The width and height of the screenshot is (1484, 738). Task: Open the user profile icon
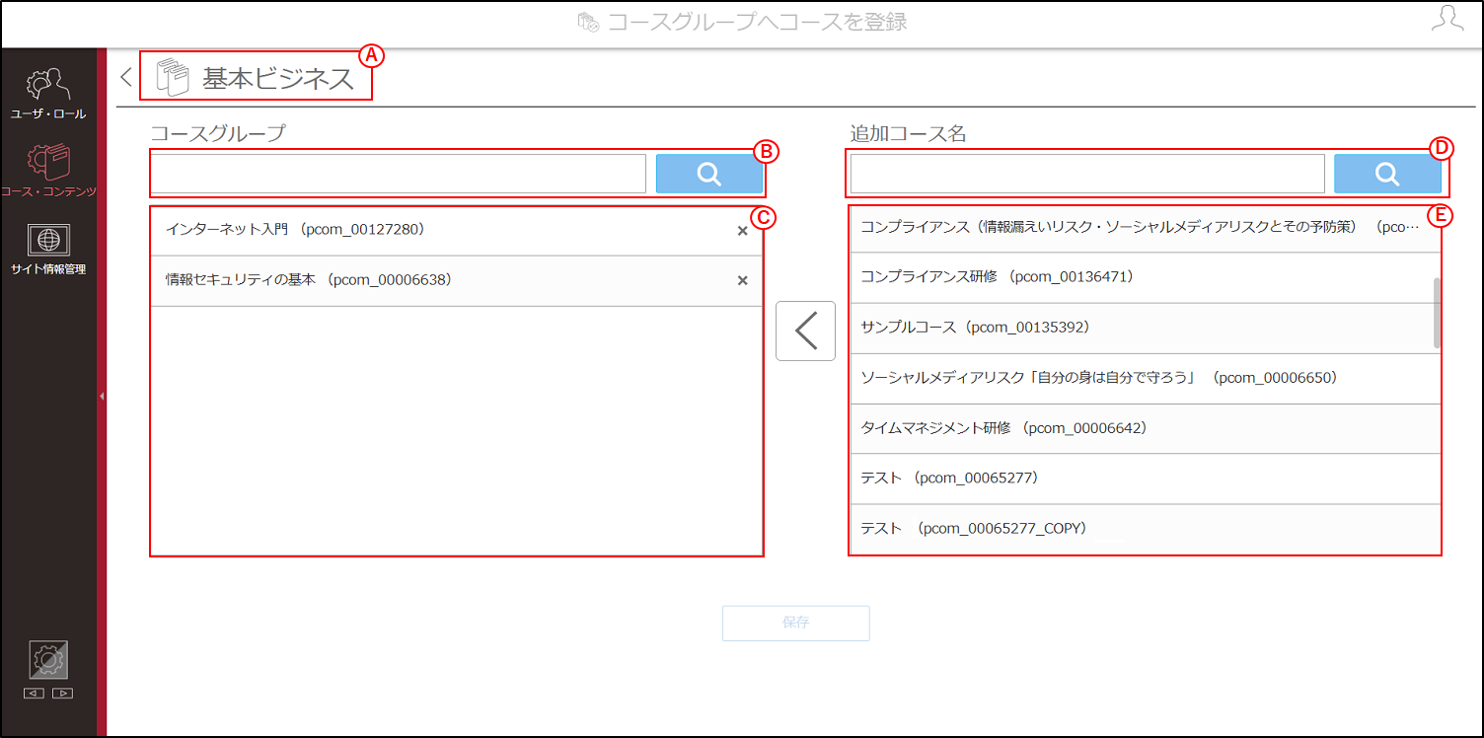click(x=1447, y=19)
